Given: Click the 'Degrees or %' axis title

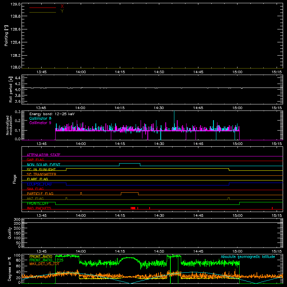Looking at the screenshot, I should click(10, 269).
